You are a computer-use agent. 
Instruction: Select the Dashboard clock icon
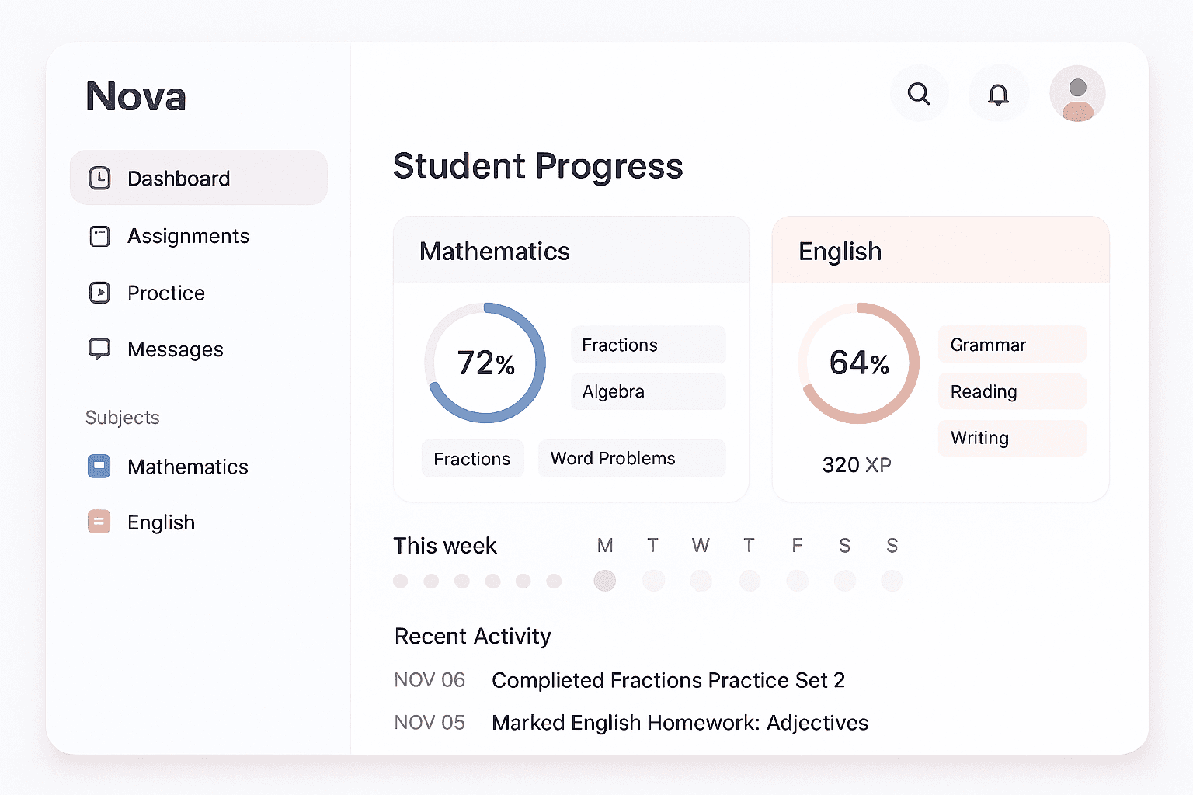100,178
